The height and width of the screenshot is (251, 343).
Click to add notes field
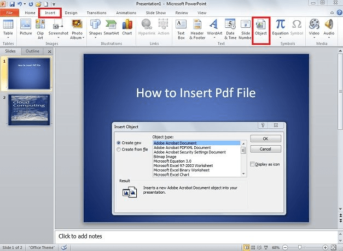click(x=196, y=236)
